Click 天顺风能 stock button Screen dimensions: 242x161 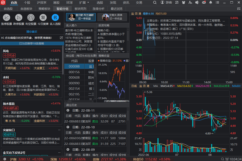[x=17, y=68]
